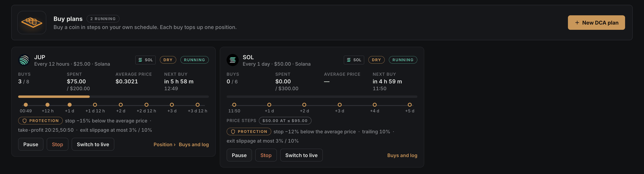Select the +5 d marker on SOL timeline
644x174 pixels.
click(410, 105)
